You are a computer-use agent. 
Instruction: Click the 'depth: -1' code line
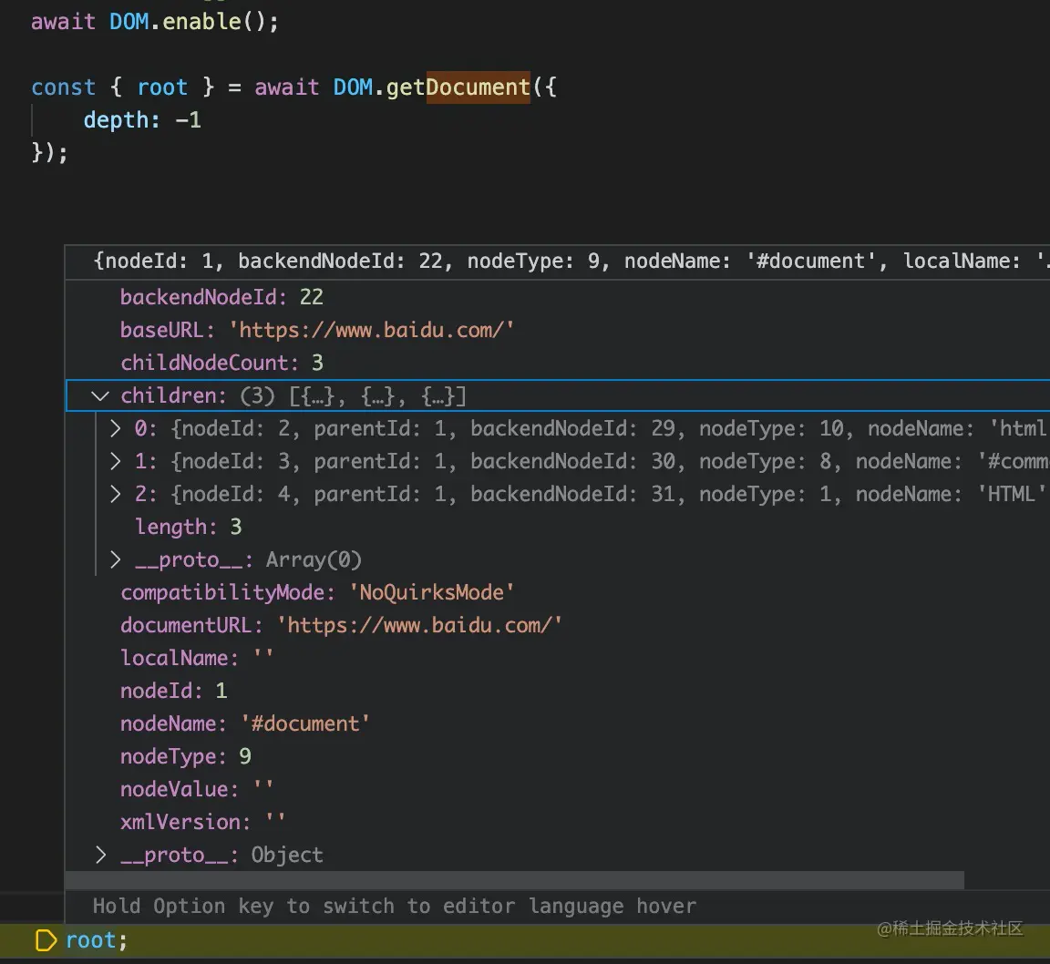142,120
